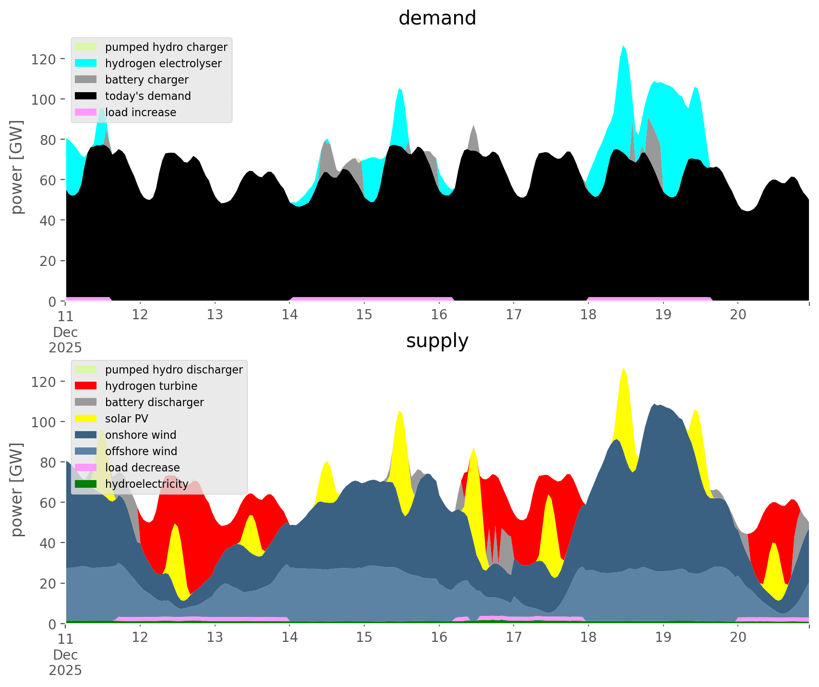Select the green hydroelectricity legend swatch
The width and height of the screenshot is (819, 687).
86,484
